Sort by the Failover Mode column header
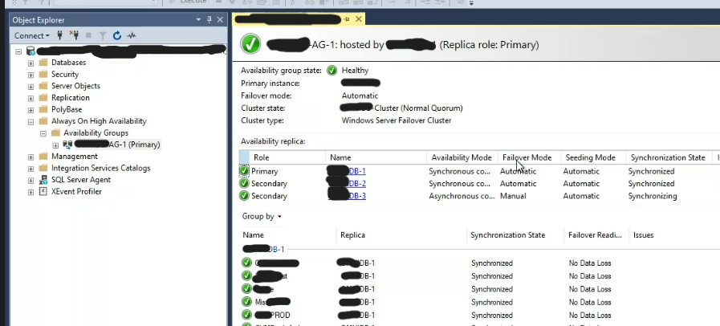 tap(530, 157)
